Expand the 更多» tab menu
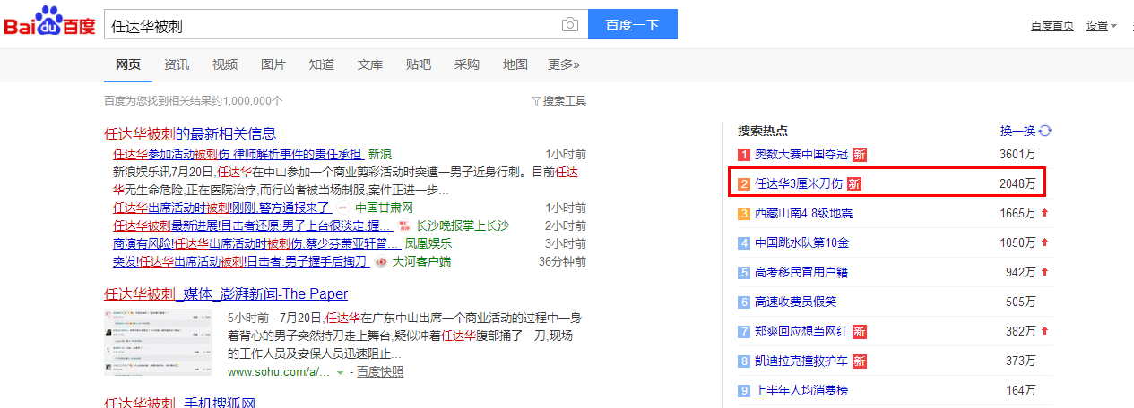 click(x=563, y=64)
